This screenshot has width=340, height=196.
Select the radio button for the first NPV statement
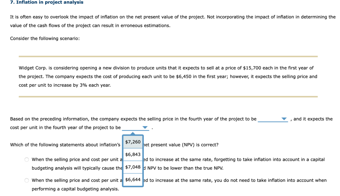26,159
